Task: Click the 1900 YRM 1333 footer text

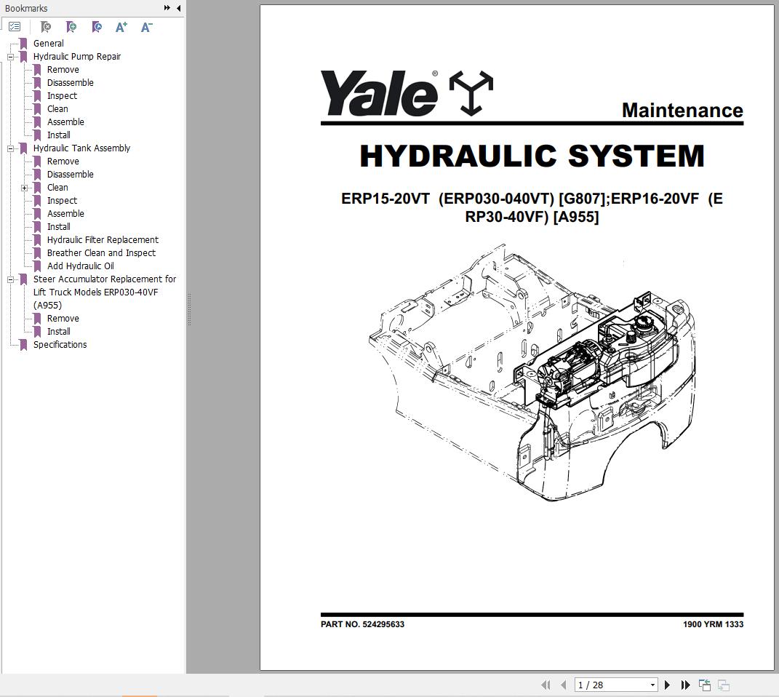Action: [713, 624]
